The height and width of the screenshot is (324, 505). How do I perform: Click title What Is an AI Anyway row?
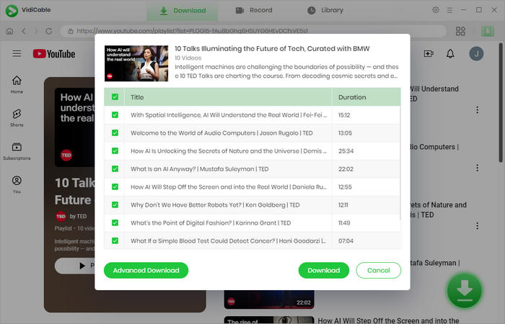pos(199,169)
